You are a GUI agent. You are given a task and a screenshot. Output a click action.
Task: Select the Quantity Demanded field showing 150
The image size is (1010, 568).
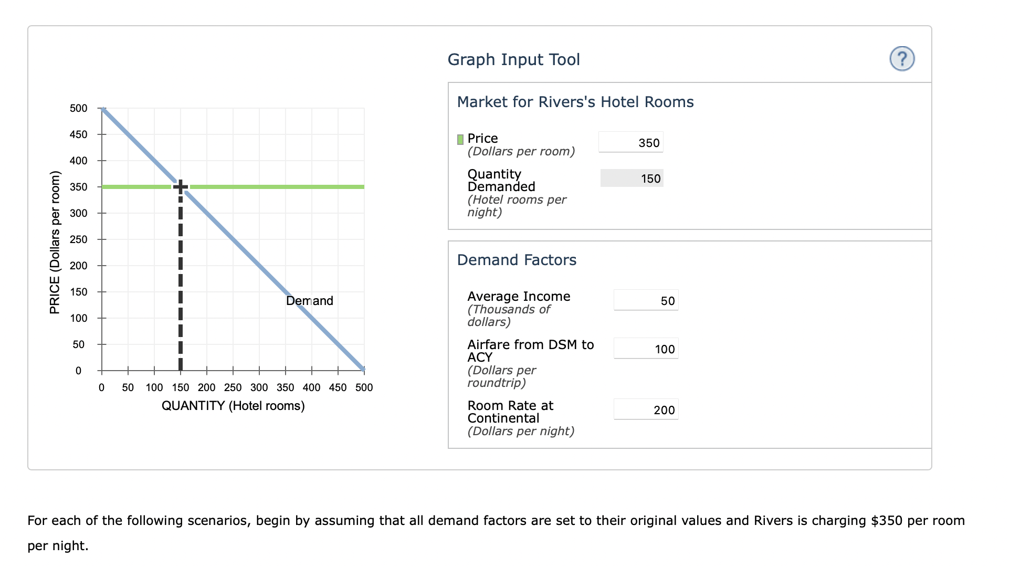pyautogui.click(x=632, y=178)
